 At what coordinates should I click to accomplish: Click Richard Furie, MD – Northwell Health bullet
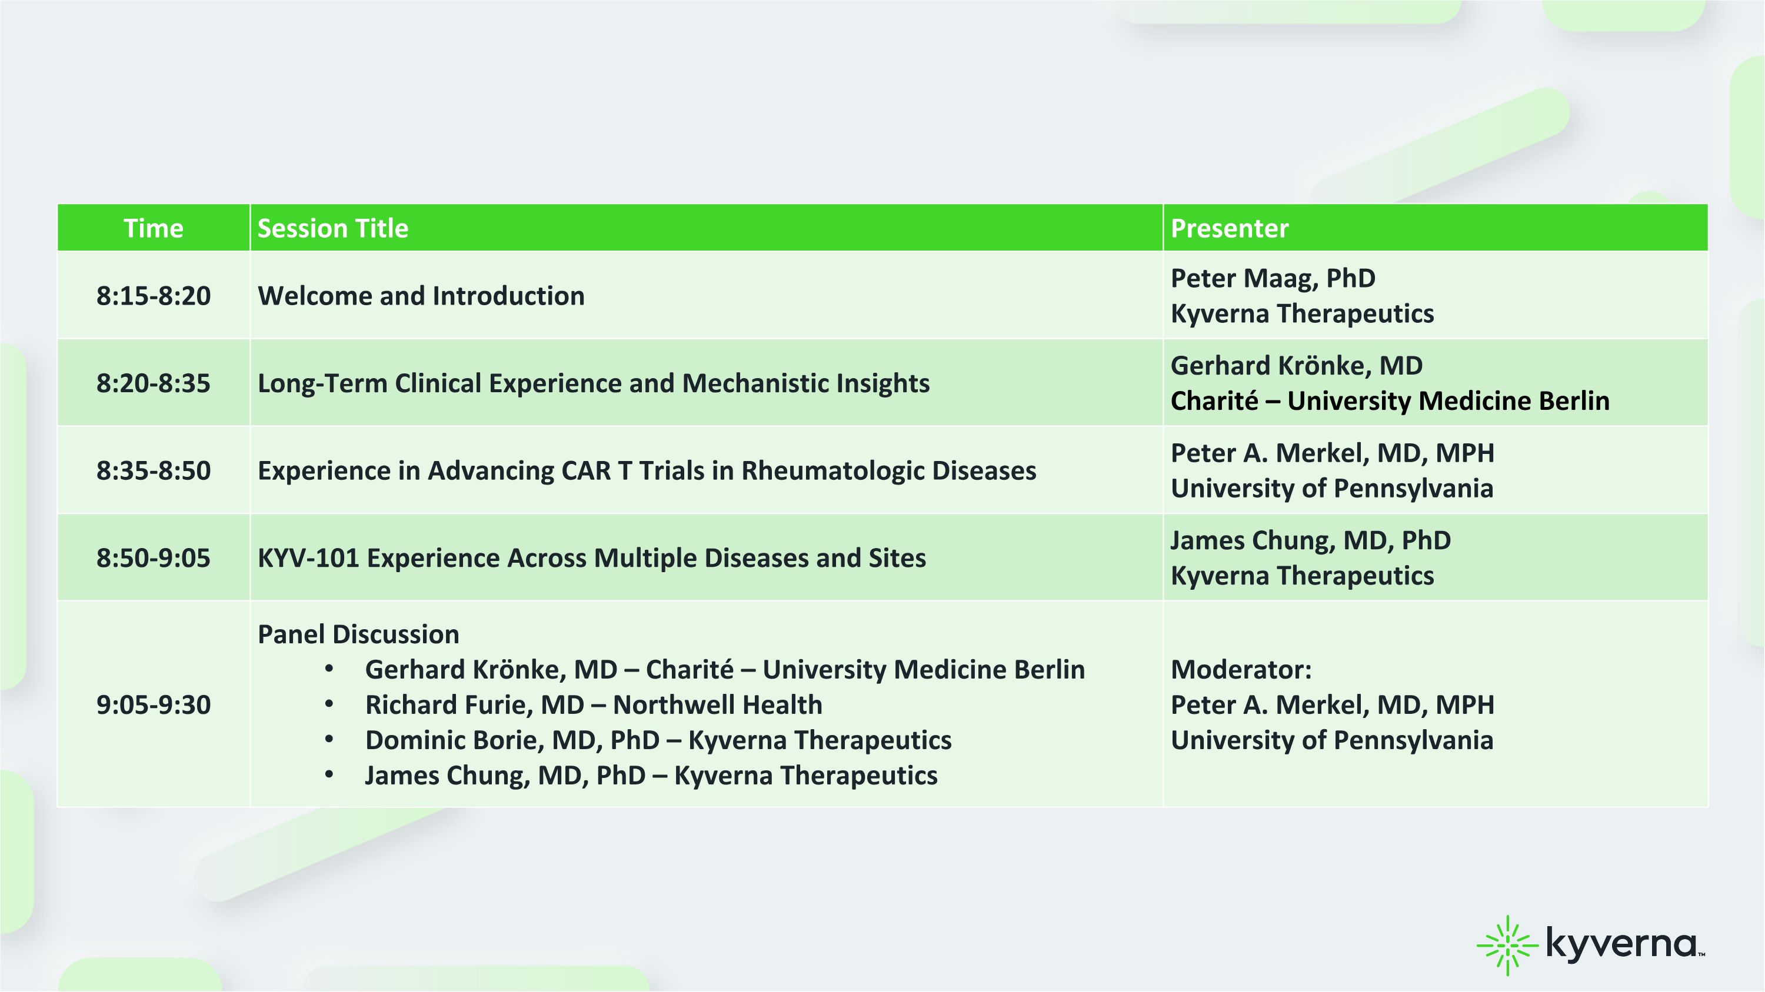click(594, 704)
